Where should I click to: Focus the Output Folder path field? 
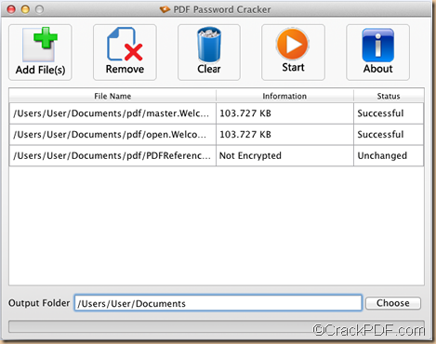click(218, 303)
